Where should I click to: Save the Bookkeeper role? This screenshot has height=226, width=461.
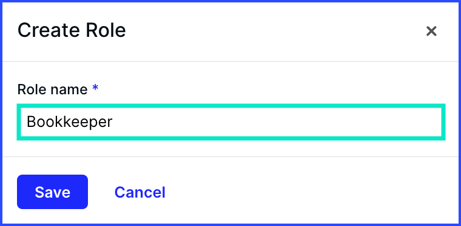(52, 192)
